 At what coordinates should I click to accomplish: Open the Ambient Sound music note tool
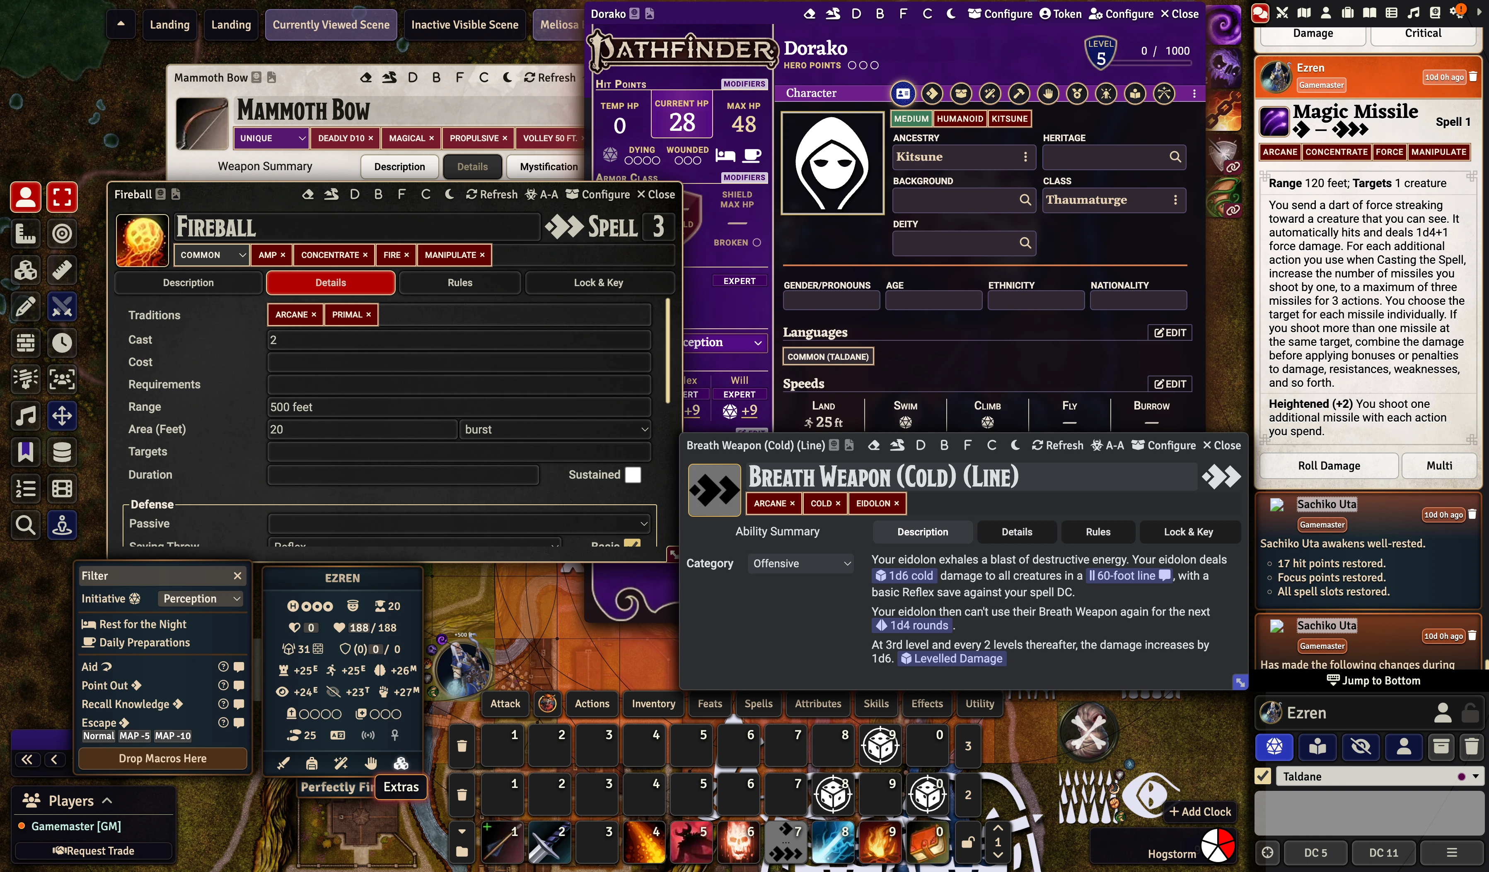(25, 416)
